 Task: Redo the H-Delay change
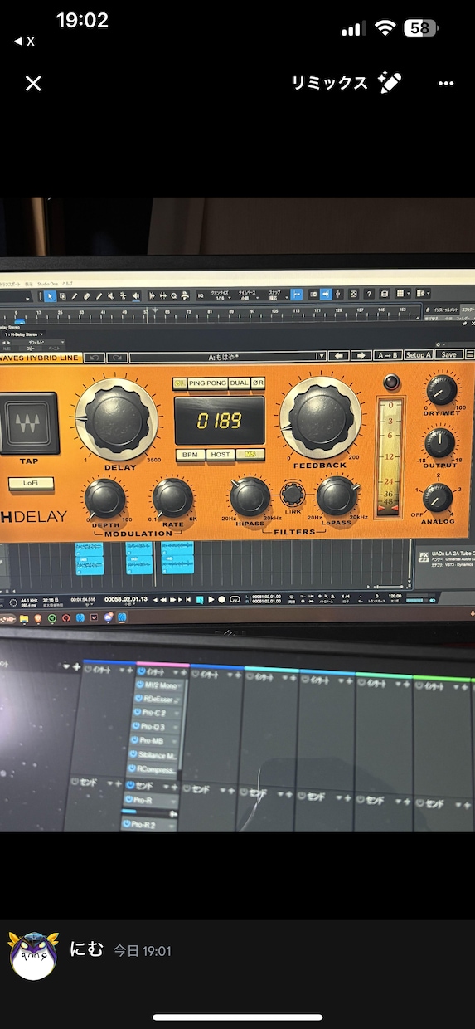(117, 358)
